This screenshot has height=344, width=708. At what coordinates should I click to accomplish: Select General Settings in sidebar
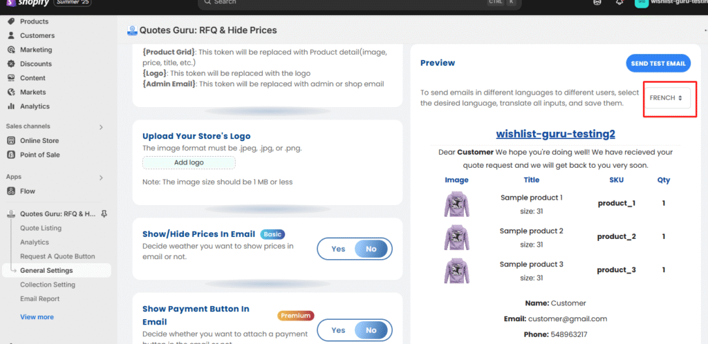pos(55,271)
